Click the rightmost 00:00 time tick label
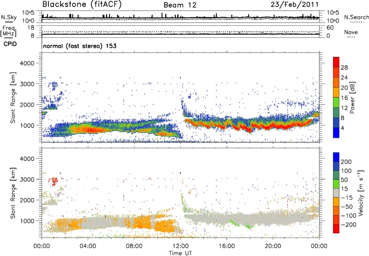 click(x=319, y=246)
